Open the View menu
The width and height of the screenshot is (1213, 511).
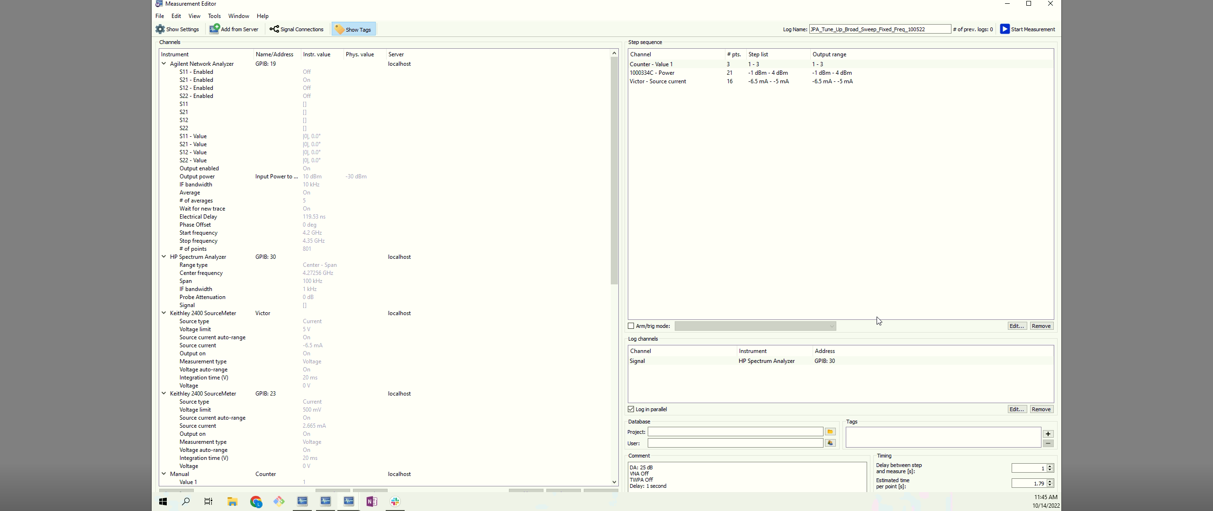tap(194, 16)
